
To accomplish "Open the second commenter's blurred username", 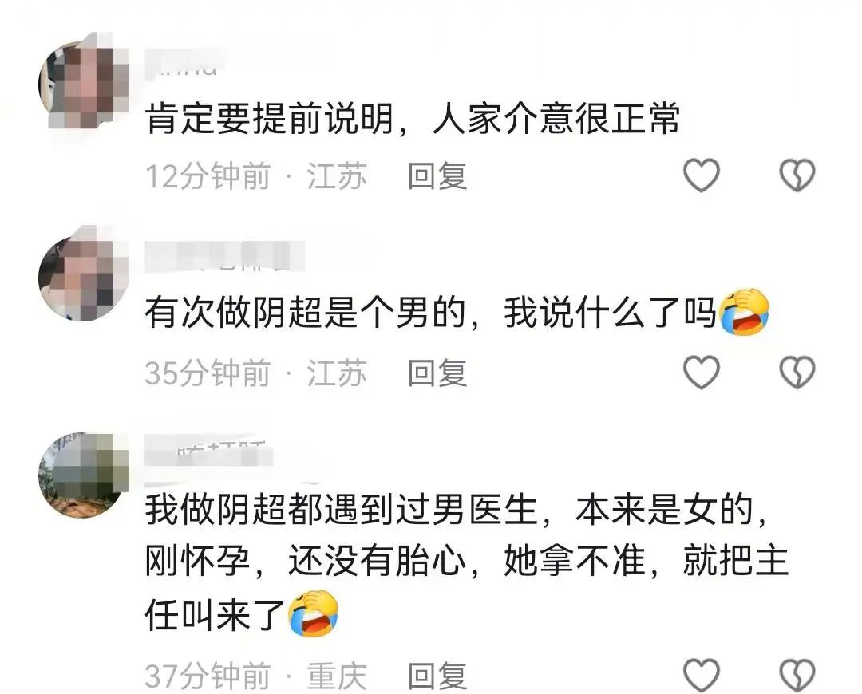I will 225,256.
